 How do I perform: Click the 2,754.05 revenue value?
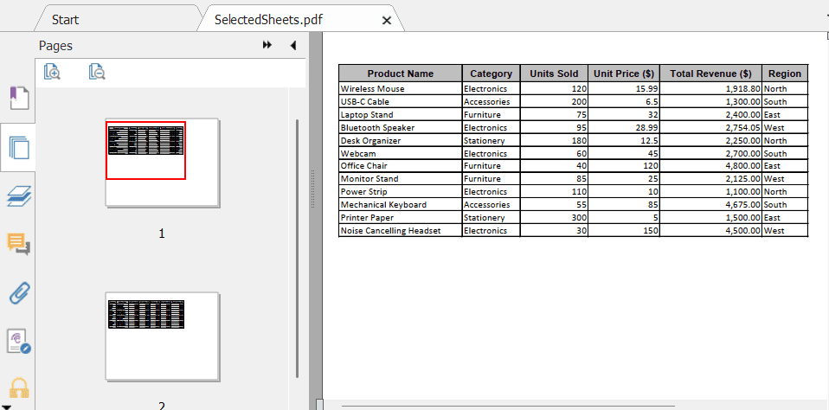[x=742, y=127]
